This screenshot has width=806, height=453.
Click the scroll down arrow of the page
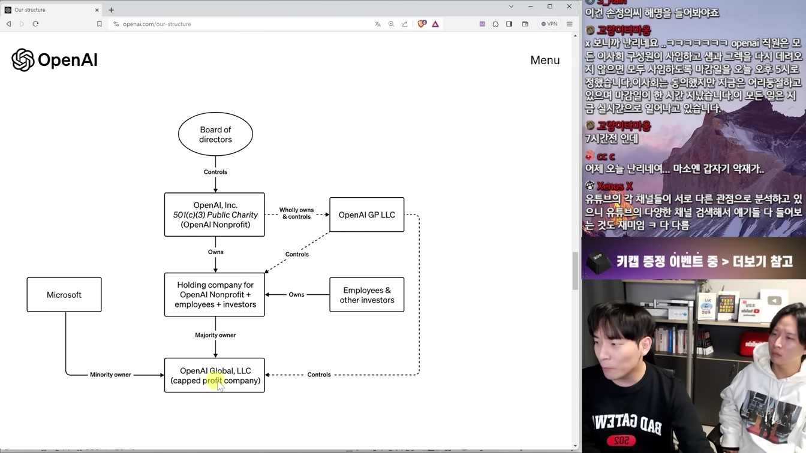pos(576,446)
